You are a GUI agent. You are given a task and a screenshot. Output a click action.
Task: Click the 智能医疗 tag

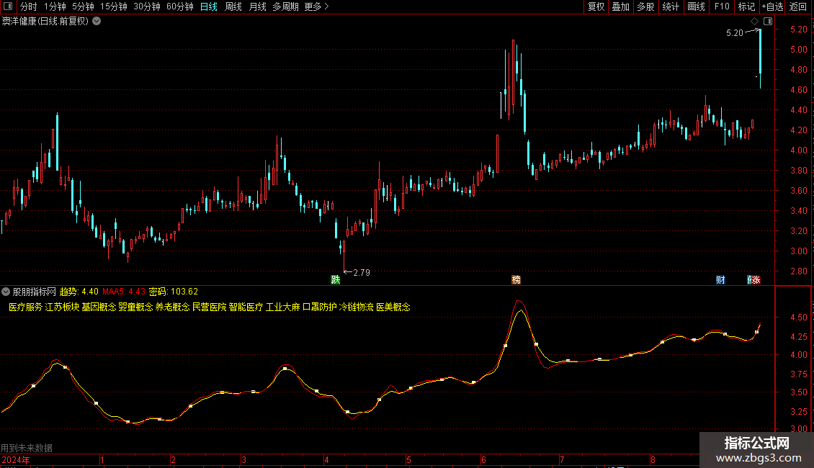point(246,307)
